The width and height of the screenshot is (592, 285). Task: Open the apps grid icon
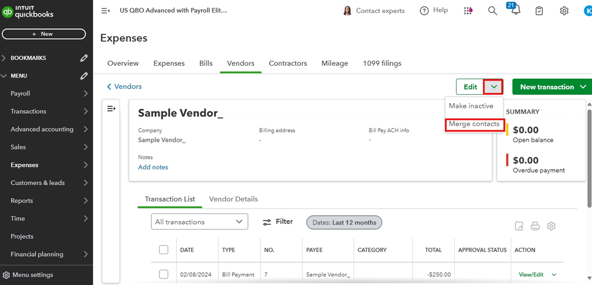pos(469,11)
